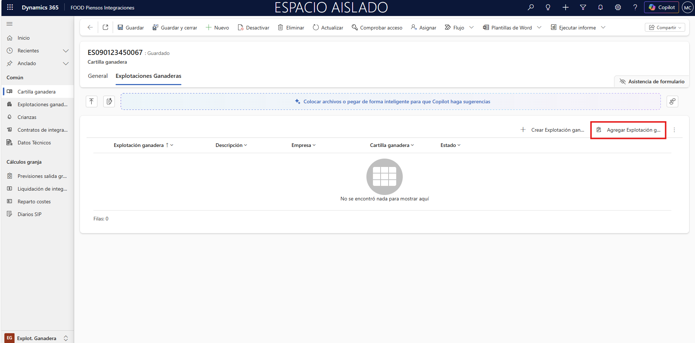Click the search magnifier icon in header
Screen dimensions: 695x343
click(x=531, y=7)
